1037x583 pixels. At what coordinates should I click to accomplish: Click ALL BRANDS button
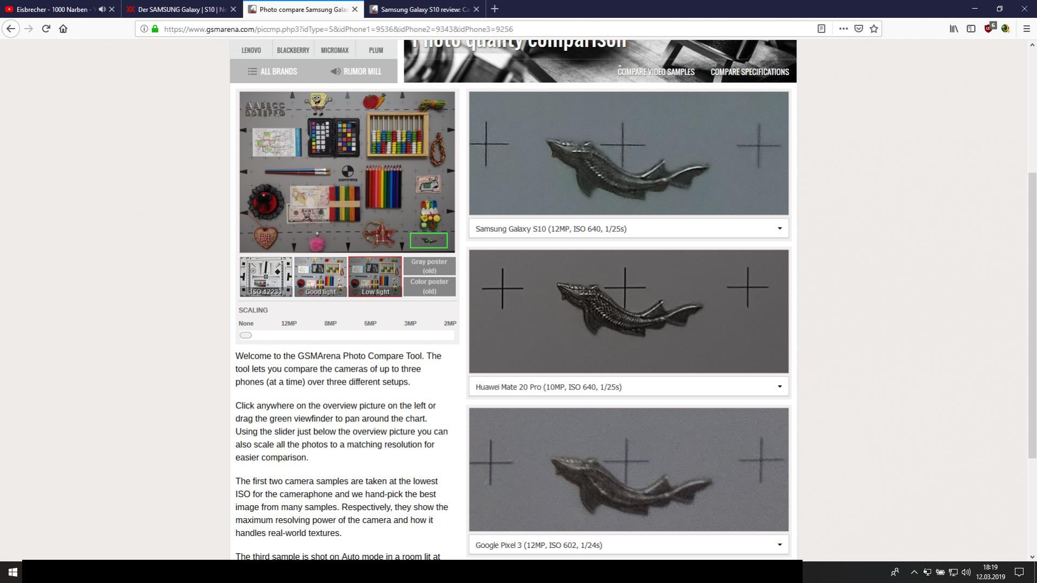[x=272, y=71]
